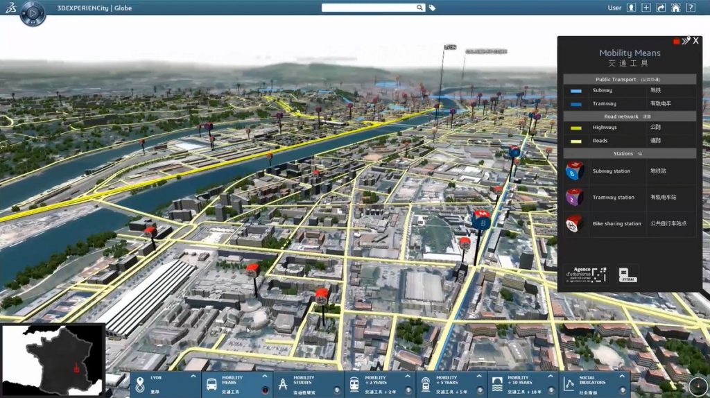
Task: Select the Social Indicators tab label
Action: (x=592, y=380)
